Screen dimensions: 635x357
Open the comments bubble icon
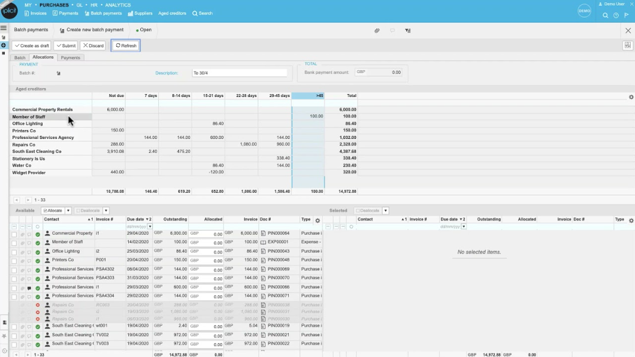tap(391, 29)
